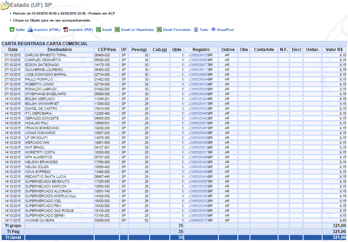
Task: Click the PDF icon beside Imprimir (PDF)
Action: 65,30
